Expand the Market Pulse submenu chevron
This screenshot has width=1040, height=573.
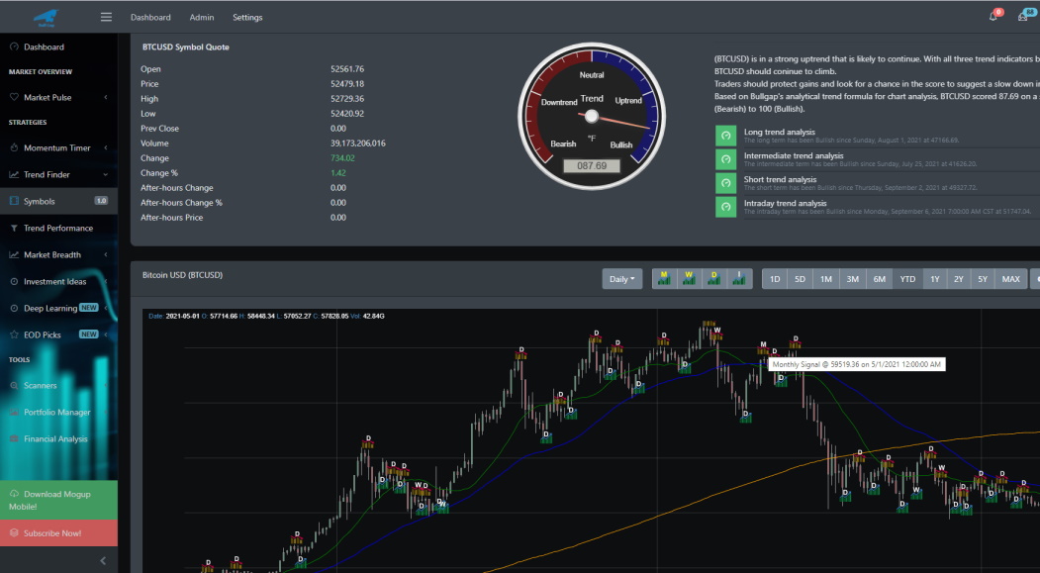click(106, 98)
